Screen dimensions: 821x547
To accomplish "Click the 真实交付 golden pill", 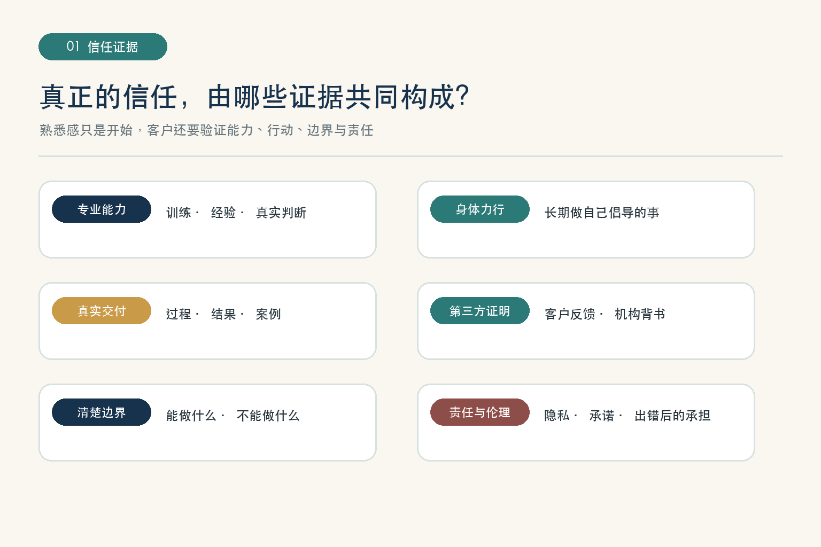I will pos(102,311).
